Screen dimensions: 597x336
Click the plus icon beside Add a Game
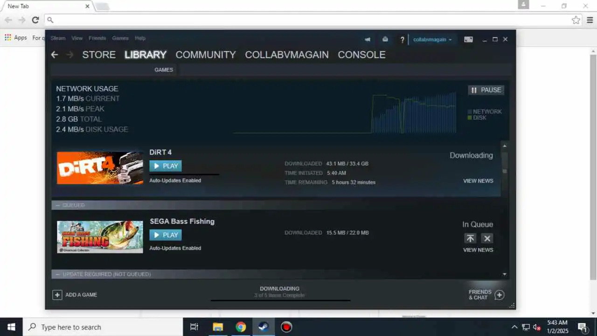[57, 294]
